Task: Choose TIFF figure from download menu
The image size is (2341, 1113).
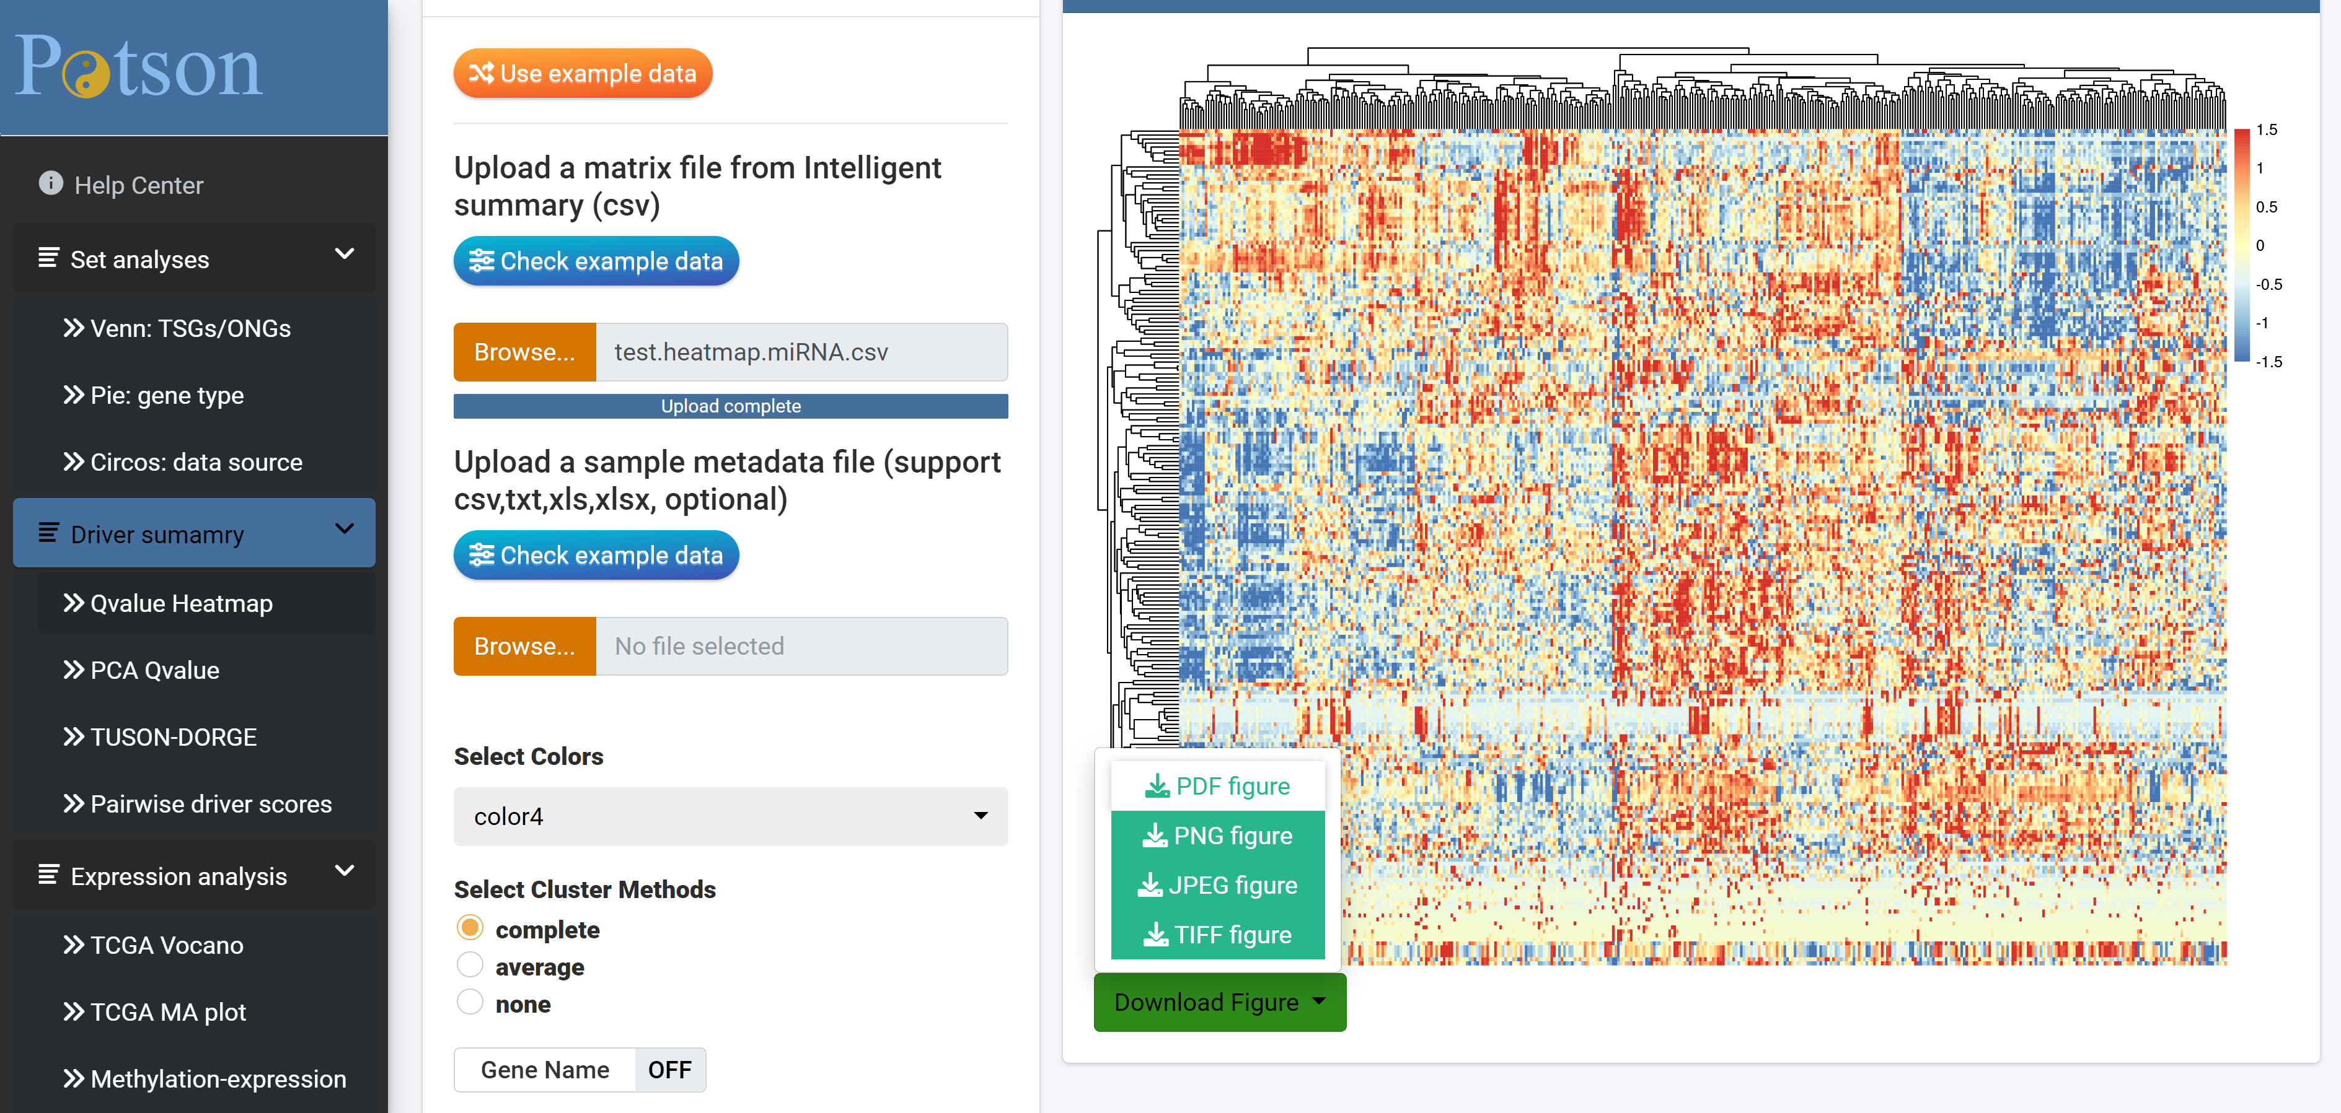Action: [x=1218, y=934]
